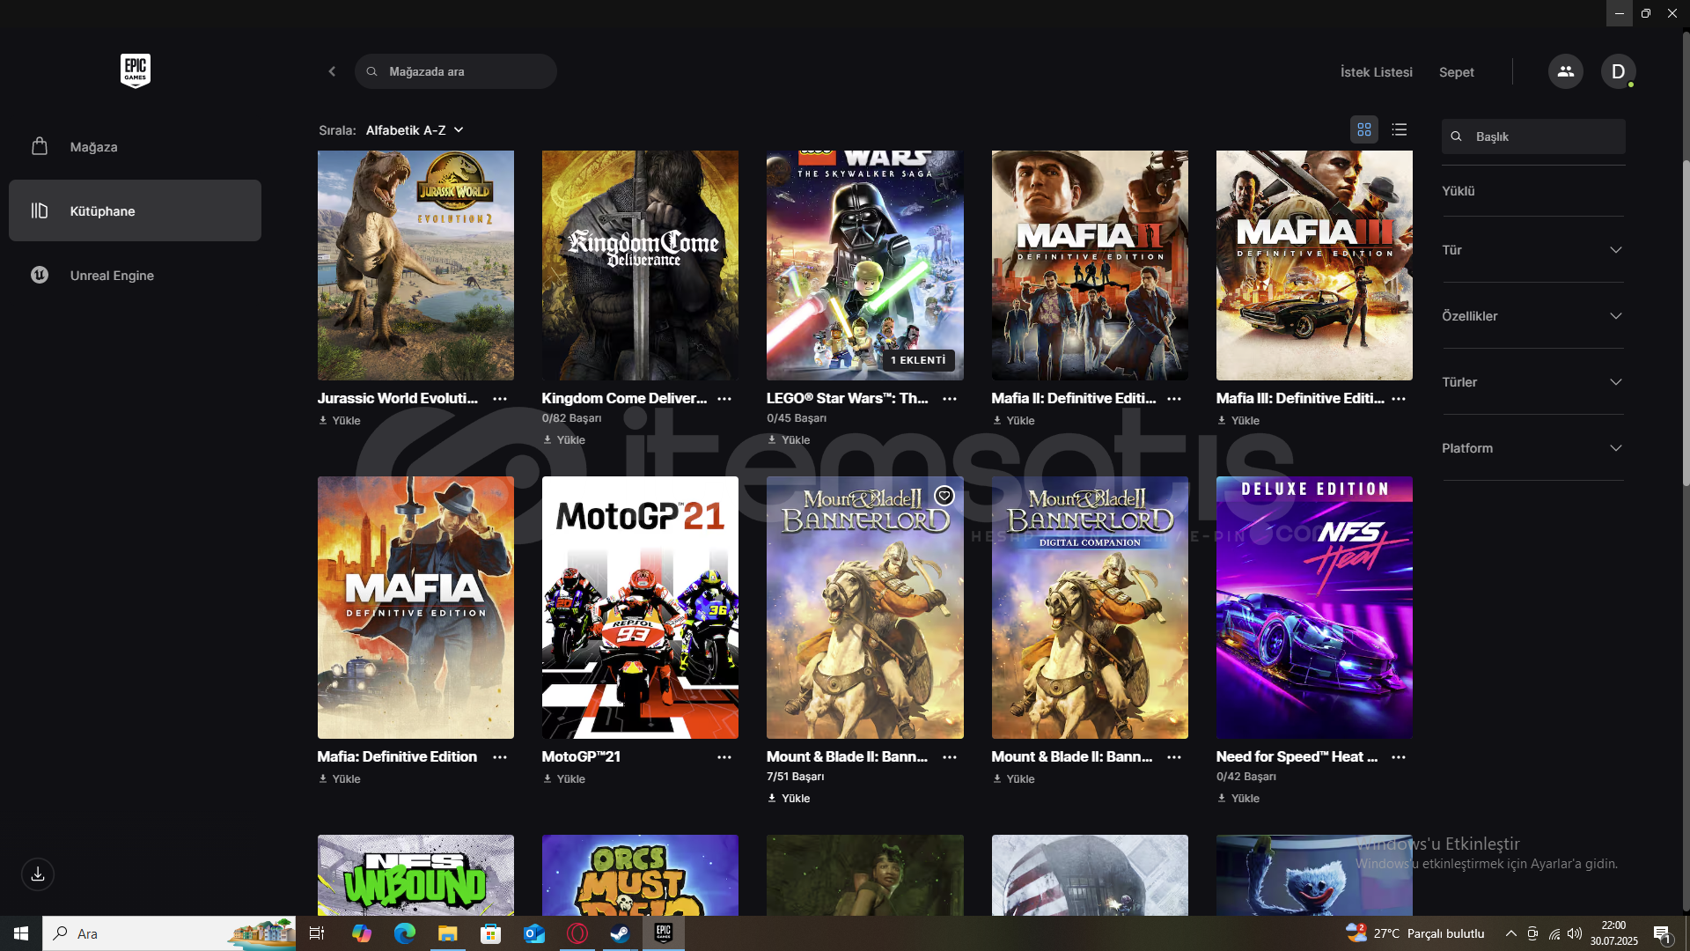The height and width of the screenshot is (951, 1690).
Task: Click the Epic Games taskbar icon
Action: click(664, 933)
